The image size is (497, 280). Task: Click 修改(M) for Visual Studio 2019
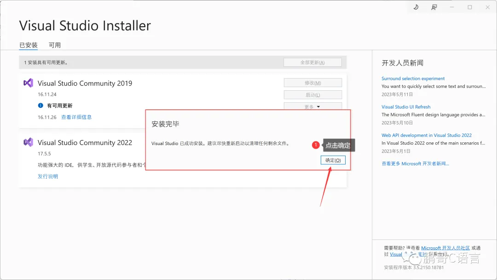click(313, 83)
